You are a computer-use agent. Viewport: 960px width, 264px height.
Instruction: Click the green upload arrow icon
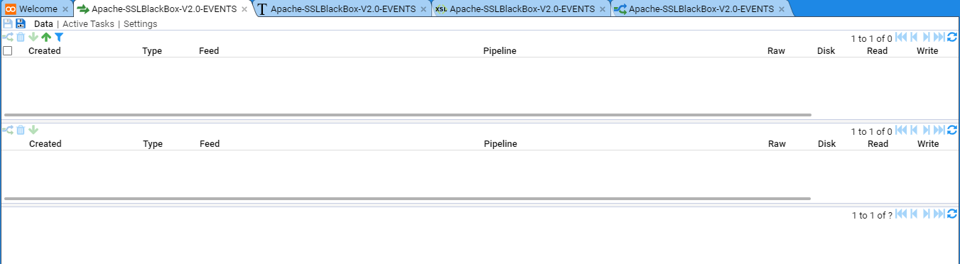[x=46, y=37]
